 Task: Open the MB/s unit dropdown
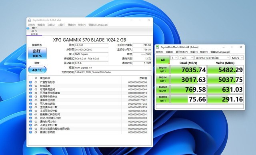(x=237, y=58)
